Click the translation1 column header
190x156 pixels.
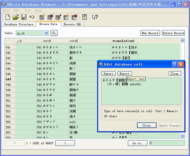click(x=124, y=41)
